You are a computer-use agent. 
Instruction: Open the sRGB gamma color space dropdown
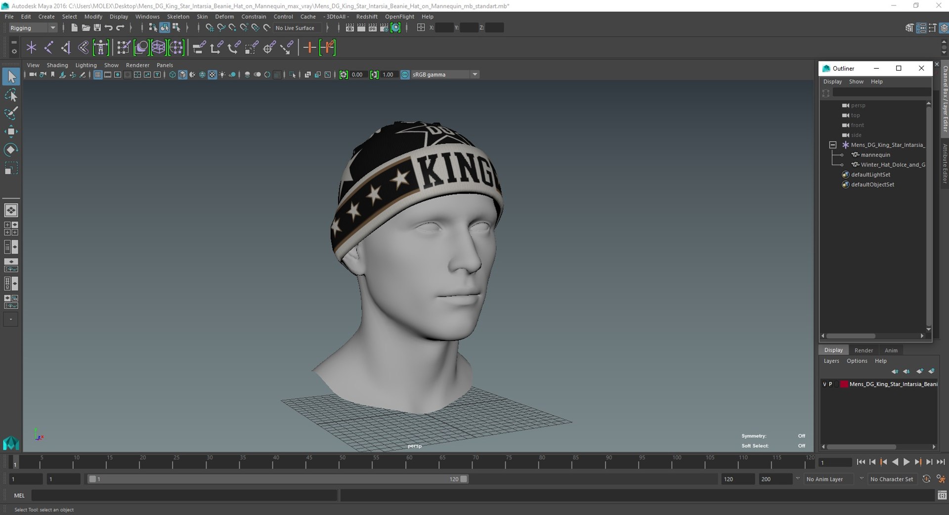tap(445, 75)
